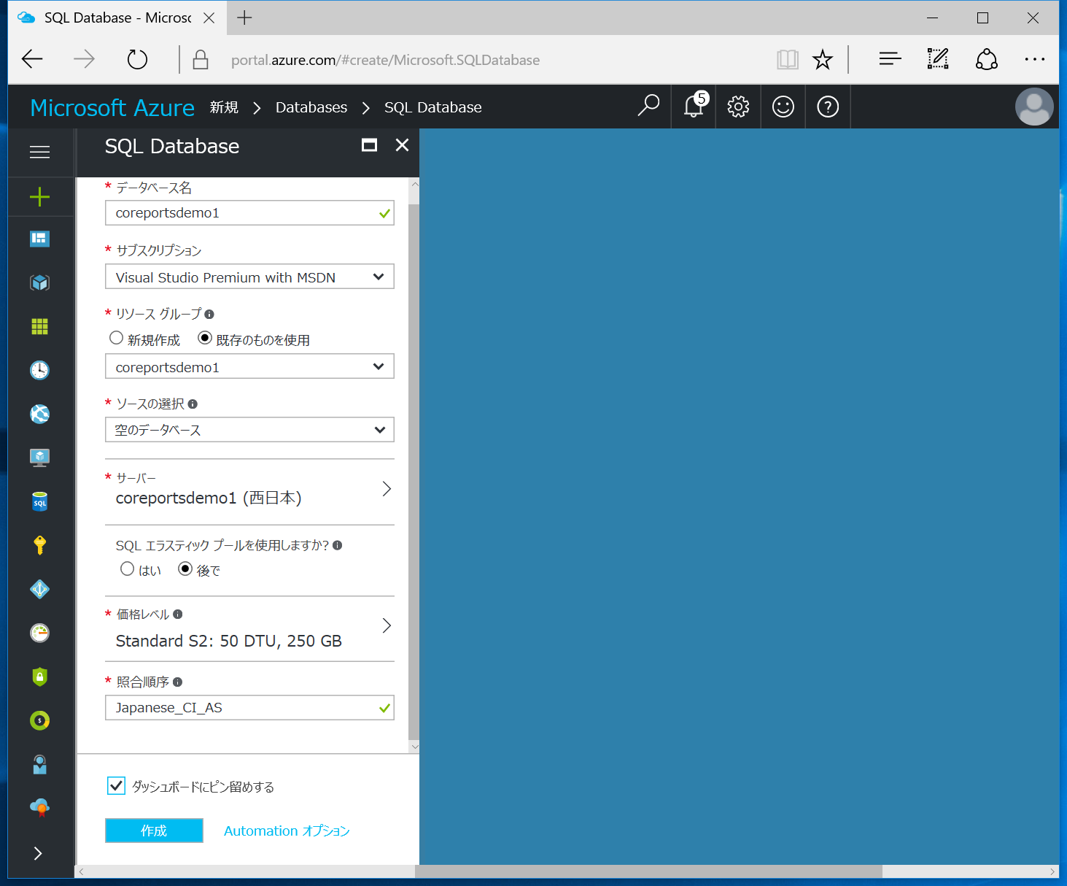Click the Microsoft Azure logo

(112, 107)
